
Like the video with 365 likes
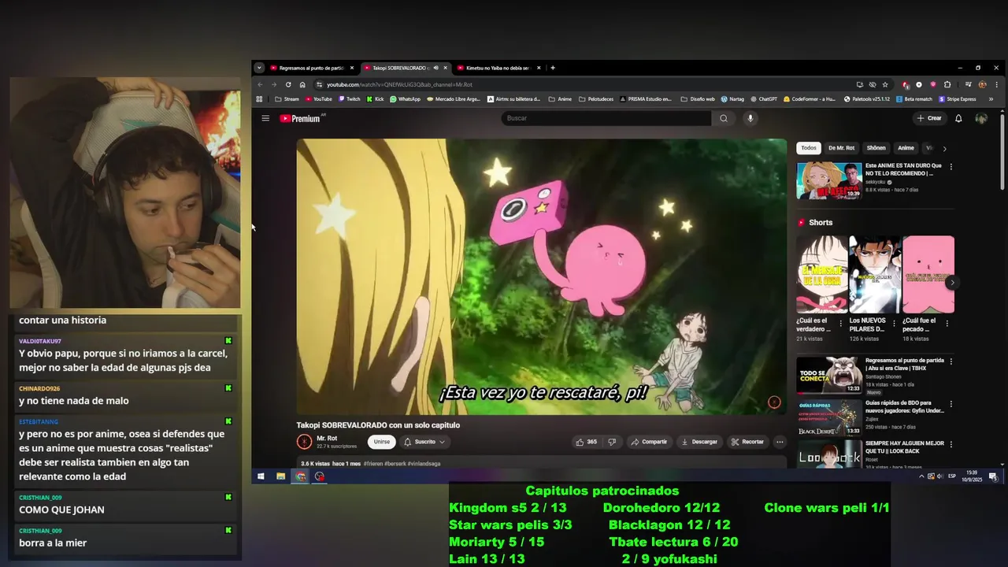click(587, 442)
